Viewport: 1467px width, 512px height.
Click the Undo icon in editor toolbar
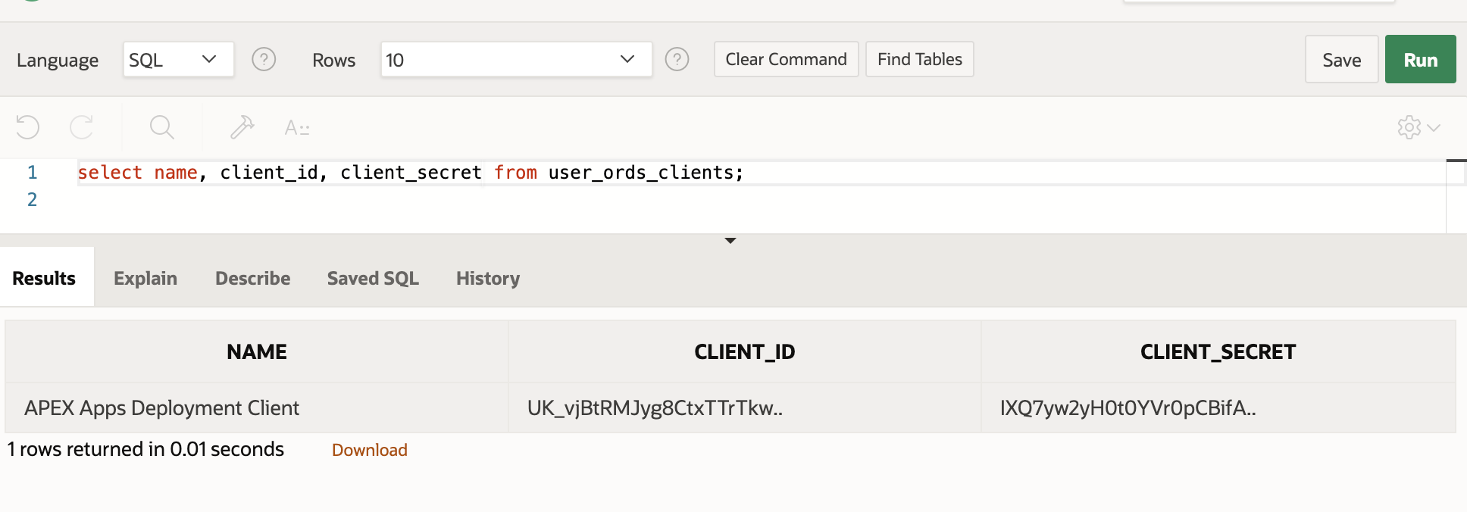(27, 127)
